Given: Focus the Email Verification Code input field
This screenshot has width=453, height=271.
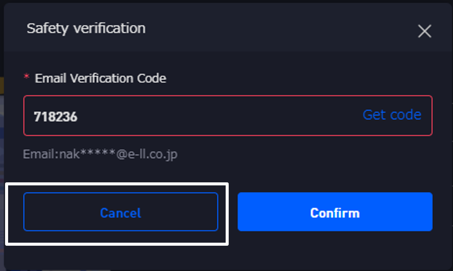Looking at the screenshot, I should point(203,116).
